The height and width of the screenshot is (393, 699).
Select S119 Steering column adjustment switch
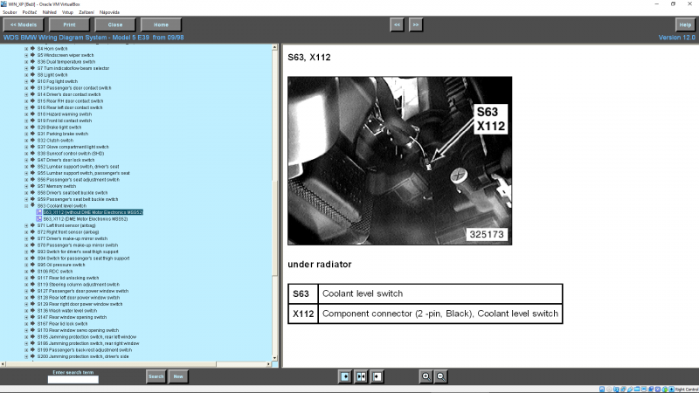pos(79,285)
